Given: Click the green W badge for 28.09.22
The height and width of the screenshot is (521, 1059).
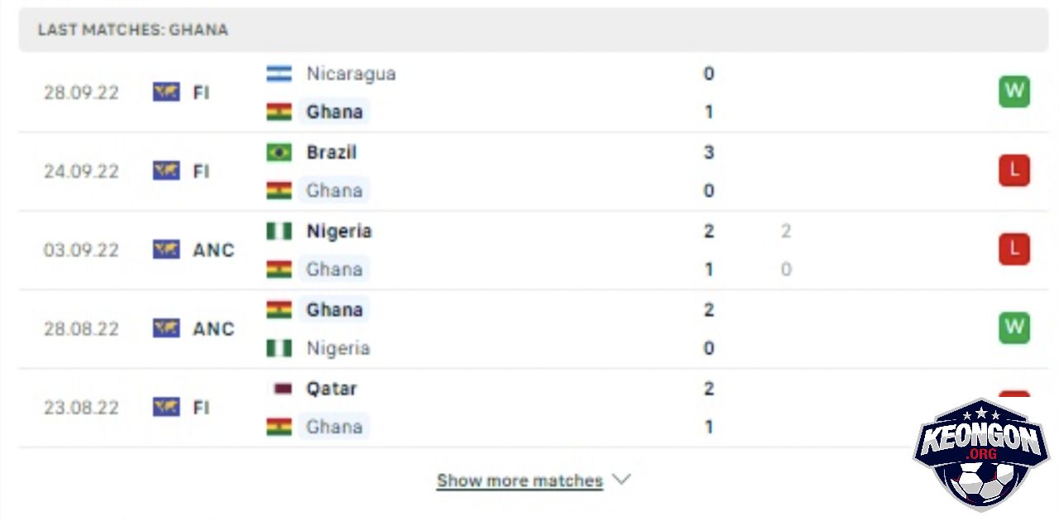Looking at the screenshot, I should point(1014,92).
